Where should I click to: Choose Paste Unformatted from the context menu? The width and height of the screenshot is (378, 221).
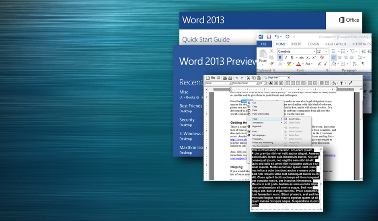tap(261, 114)
